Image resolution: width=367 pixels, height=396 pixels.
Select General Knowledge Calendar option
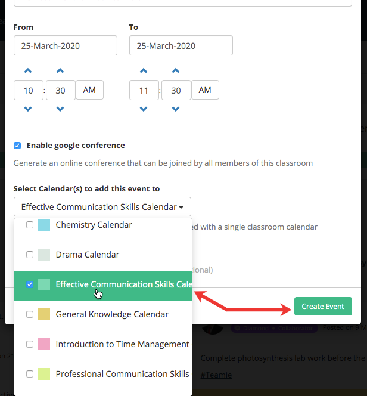103,314
